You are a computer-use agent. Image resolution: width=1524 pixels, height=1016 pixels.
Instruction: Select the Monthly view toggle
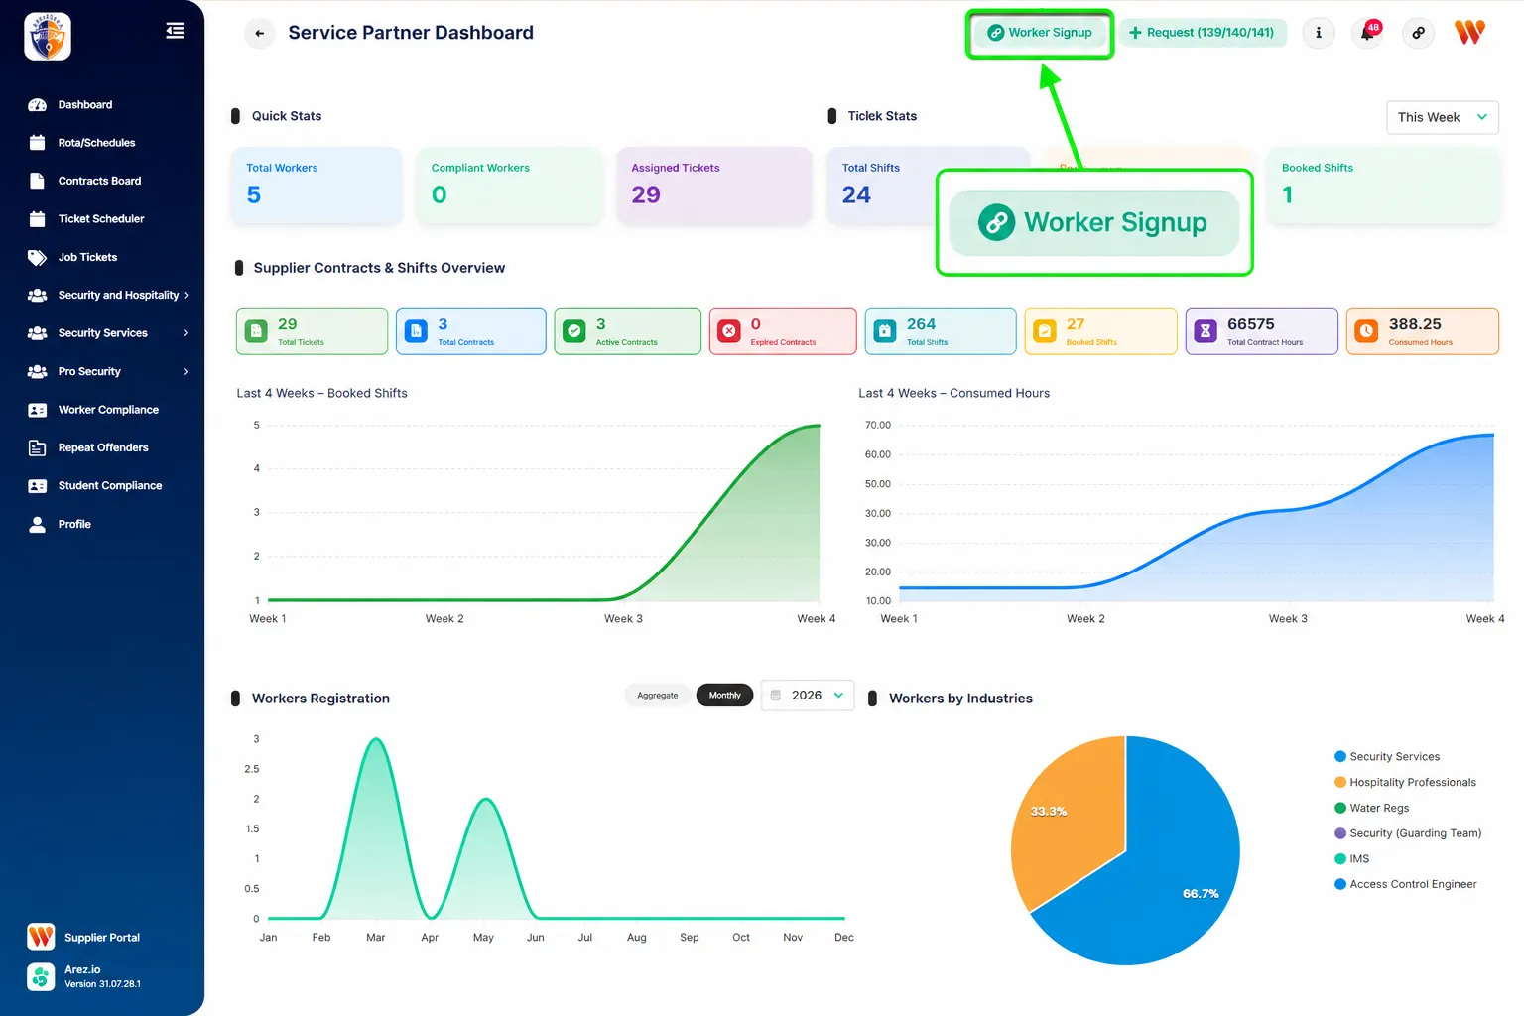724,696
